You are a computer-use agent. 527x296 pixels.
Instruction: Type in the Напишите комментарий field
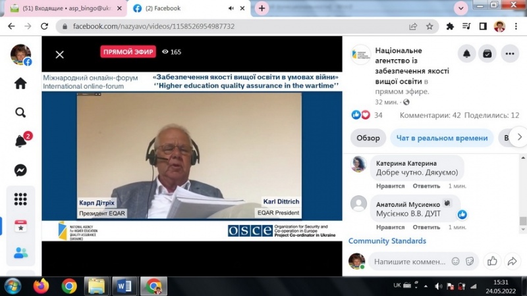[410, 262]
